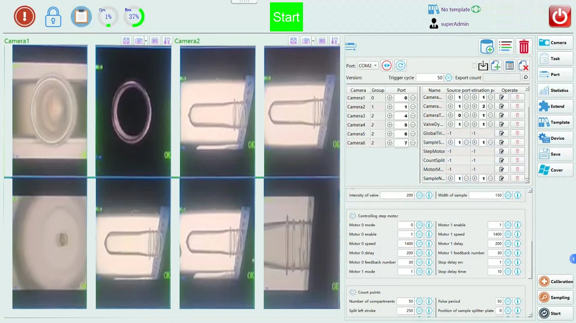Viewport: 576px width, 323px height.
Task: Open the COM2 port dropdown
Action: tap(368, 65)
